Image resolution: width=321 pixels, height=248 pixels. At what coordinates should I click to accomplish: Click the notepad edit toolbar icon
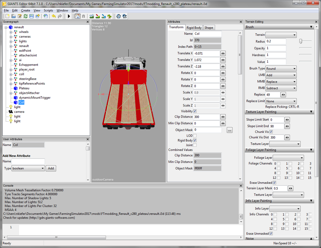coord(19,16)
